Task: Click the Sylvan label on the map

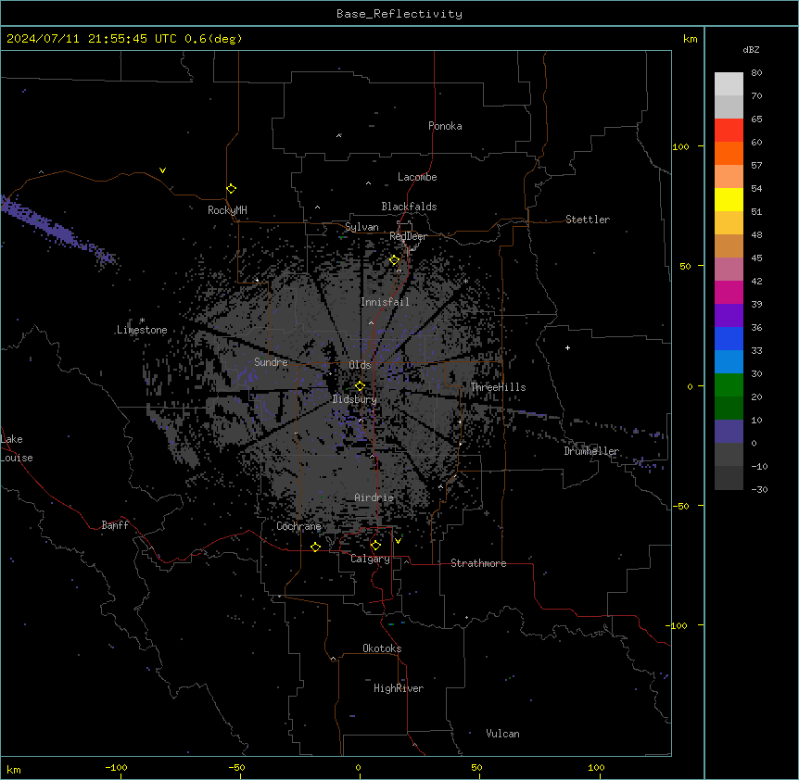Action: 361,227
